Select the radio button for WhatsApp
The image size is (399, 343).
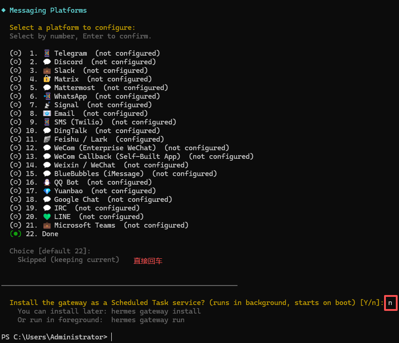click(x=15, y=96)
